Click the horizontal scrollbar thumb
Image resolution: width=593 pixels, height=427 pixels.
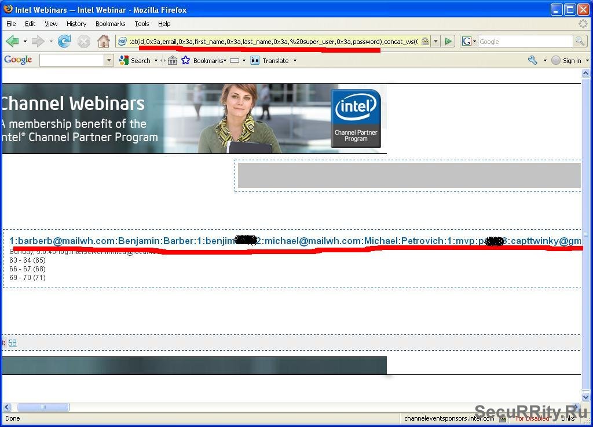click(x=43, y=407)
